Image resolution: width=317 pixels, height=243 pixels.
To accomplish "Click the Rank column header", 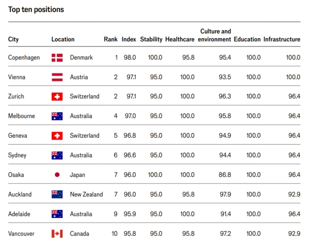I will [x=110, y=39].
